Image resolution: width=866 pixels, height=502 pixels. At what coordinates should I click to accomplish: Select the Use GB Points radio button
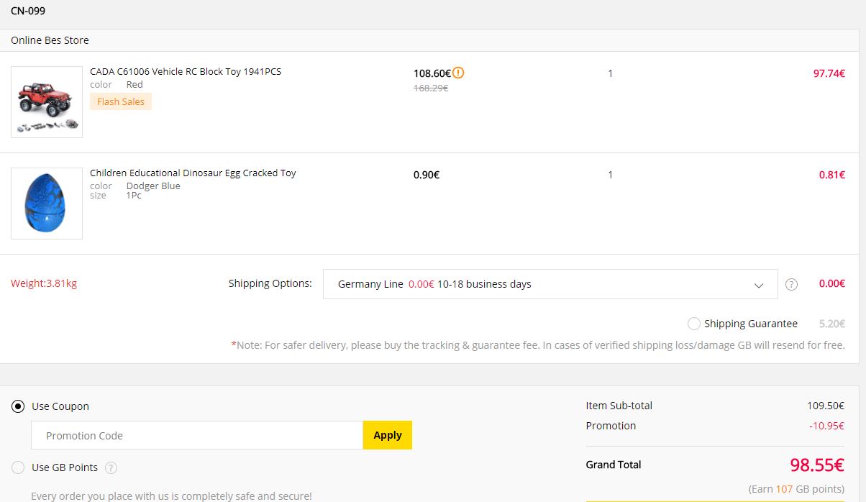(18, 467)
